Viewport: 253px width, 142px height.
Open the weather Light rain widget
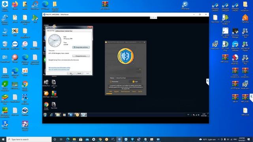click(x=208, y=139)
